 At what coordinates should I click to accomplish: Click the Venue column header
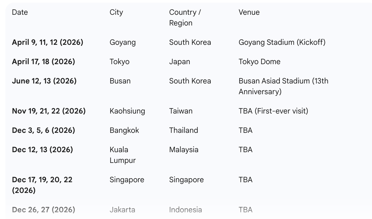249,12
